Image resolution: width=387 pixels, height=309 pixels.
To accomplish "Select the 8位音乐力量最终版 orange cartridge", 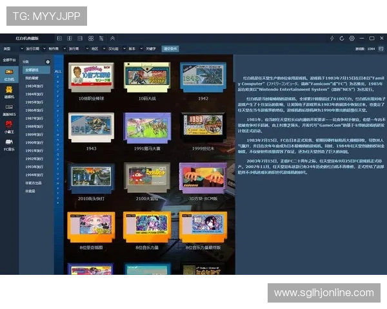I will 203,227.
